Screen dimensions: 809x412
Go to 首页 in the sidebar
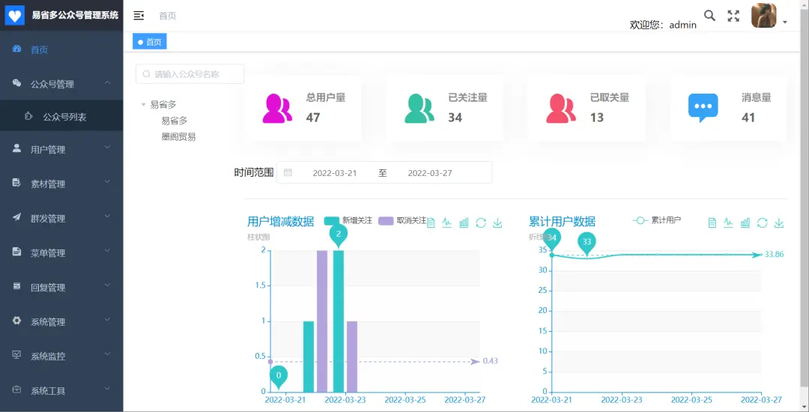click(61, 49)
